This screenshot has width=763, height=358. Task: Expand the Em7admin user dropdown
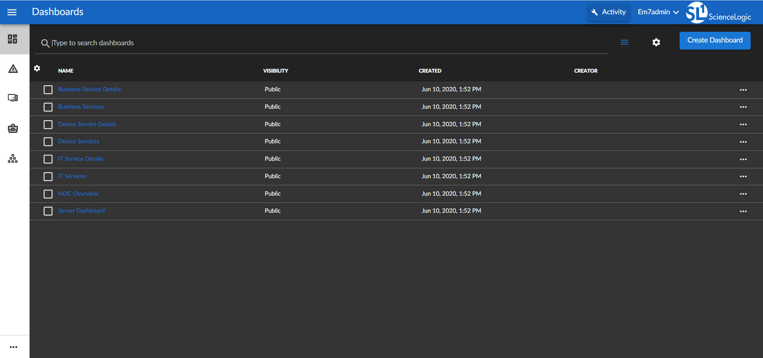pos(658,12)
